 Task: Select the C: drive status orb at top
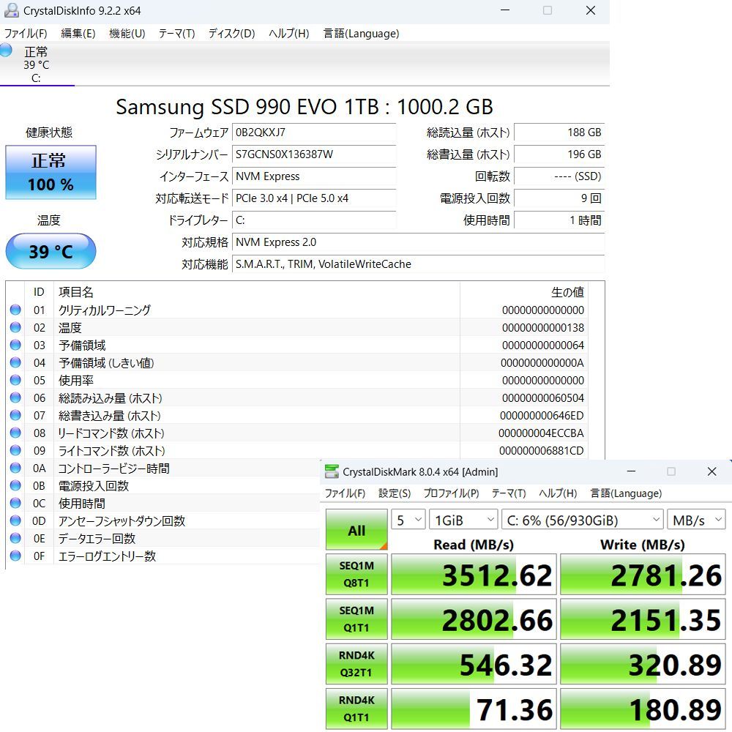pyautogui.click(x=6, y=50)
